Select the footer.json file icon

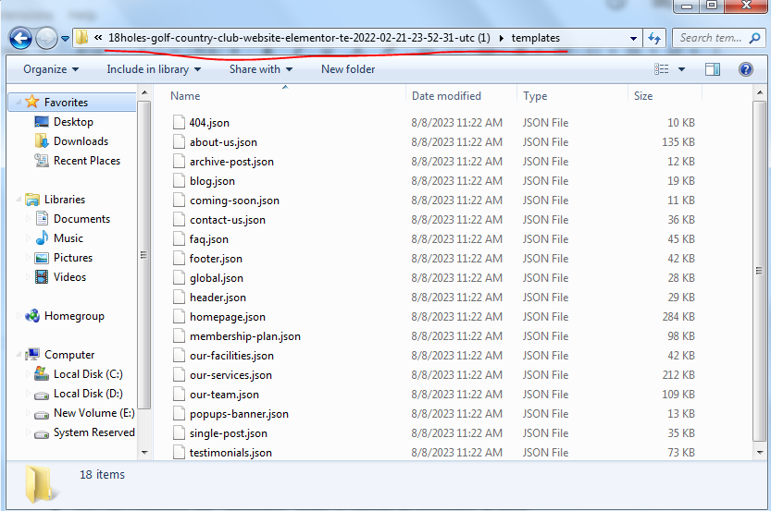(x=179, y=258)
